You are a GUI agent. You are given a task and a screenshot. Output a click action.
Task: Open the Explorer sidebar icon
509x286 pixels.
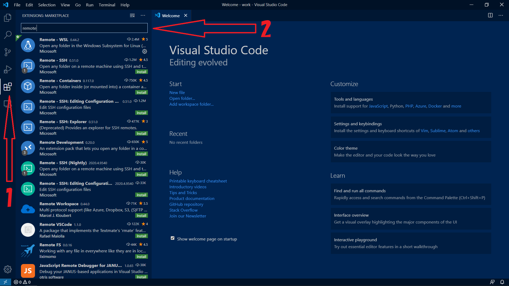tap(8, 17)
